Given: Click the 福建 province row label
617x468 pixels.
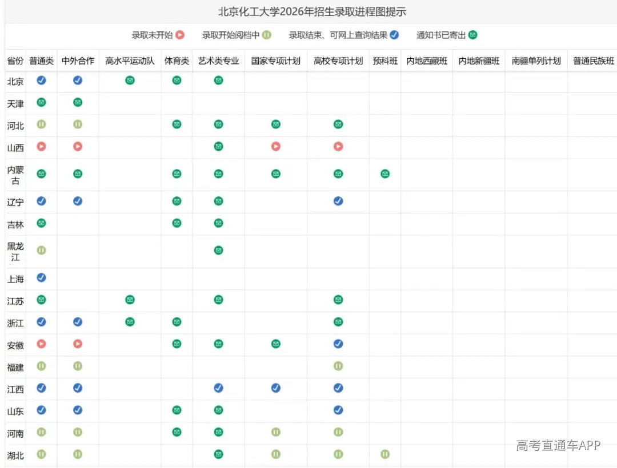Looking at the screenshot, I should 15,368.
